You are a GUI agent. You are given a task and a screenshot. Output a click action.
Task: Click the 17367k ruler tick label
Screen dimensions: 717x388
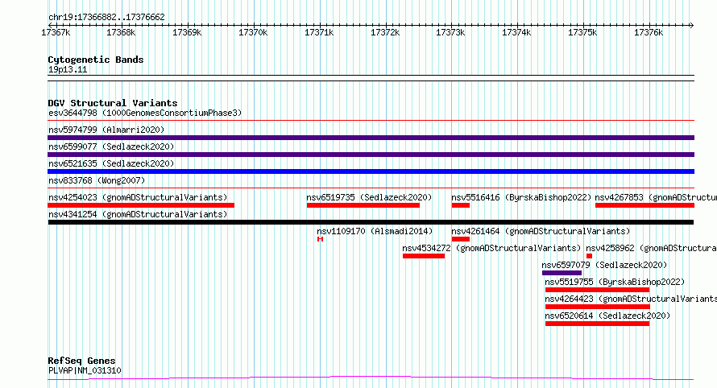[x=56, y=32]
